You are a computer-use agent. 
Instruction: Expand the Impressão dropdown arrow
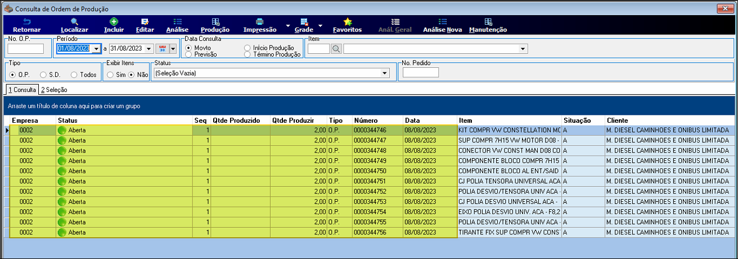click(287, 26)
